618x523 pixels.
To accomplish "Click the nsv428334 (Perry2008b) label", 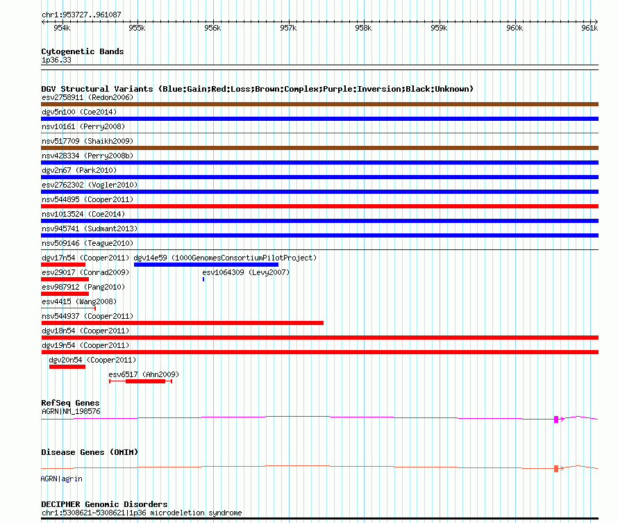I will click(x=87, y=156).
